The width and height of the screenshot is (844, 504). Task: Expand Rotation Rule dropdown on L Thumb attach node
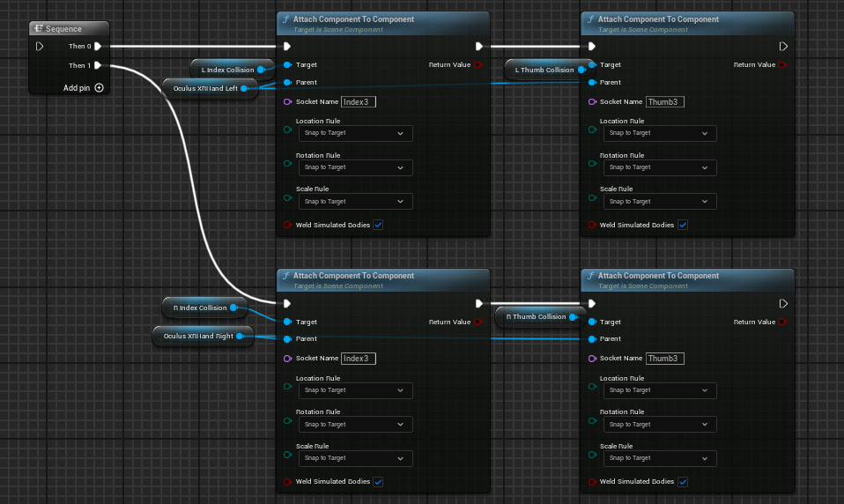(x=660, y=167)
